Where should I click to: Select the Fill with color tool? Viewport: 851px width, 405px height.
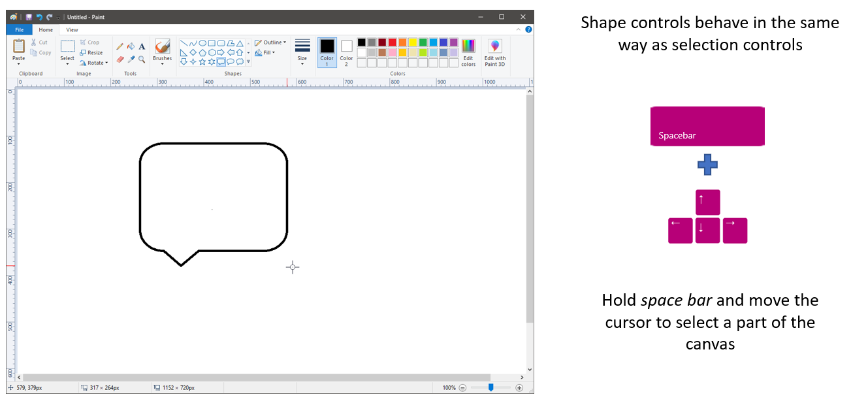click(130, 46)
